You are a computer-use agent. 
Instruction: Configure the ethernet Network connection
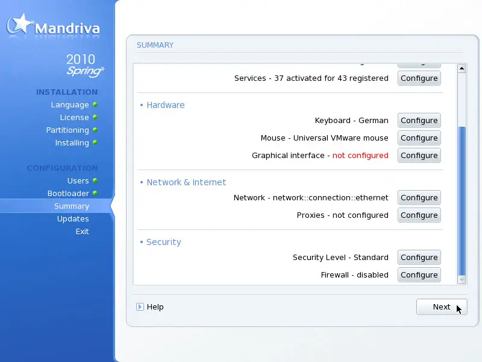point(419,198)
